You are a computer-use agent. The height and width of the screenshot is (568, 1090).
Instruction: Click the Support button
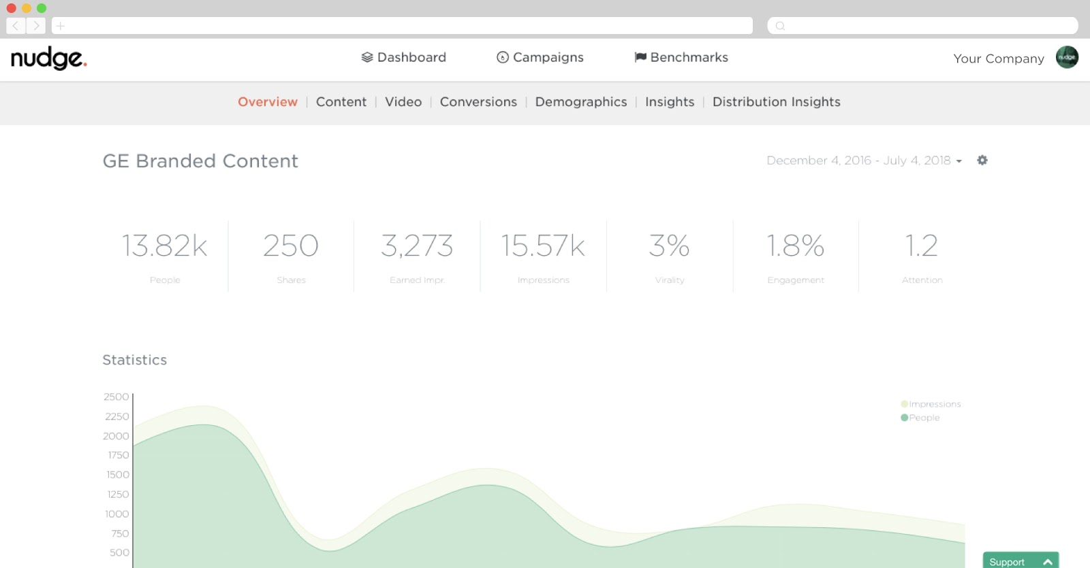1008,561
